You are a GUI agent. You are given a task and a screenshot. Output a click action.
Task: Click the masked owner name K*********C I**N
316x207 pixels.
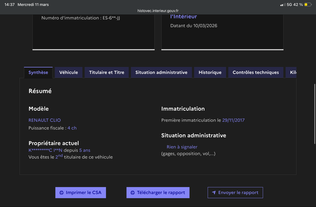(x=45, y=150)
